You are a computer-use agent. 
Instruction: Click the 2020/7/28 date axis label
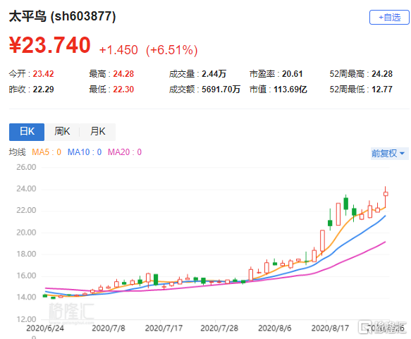pyautogui.click(x=219, y=328)
